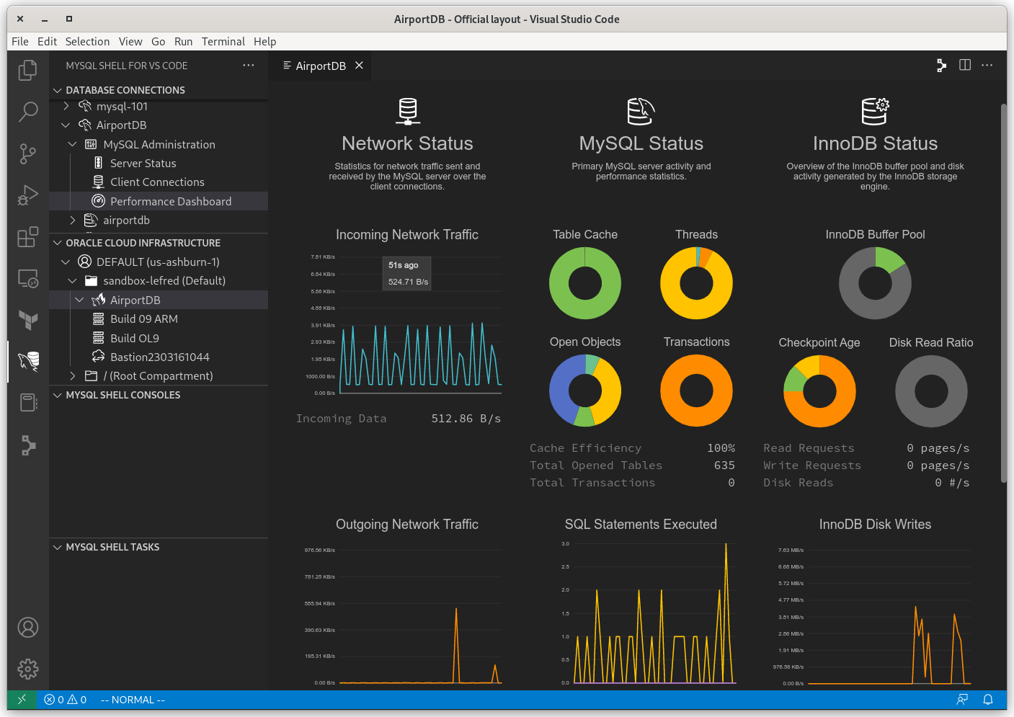The image size is (1014, 717).
Task: Open the Terminal menu
Action: (223, 41)
